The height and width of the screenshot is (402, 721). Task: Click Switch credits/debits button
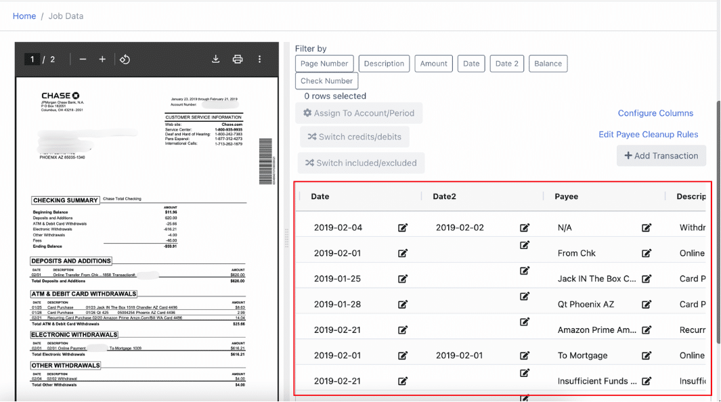tap(355, 137)
